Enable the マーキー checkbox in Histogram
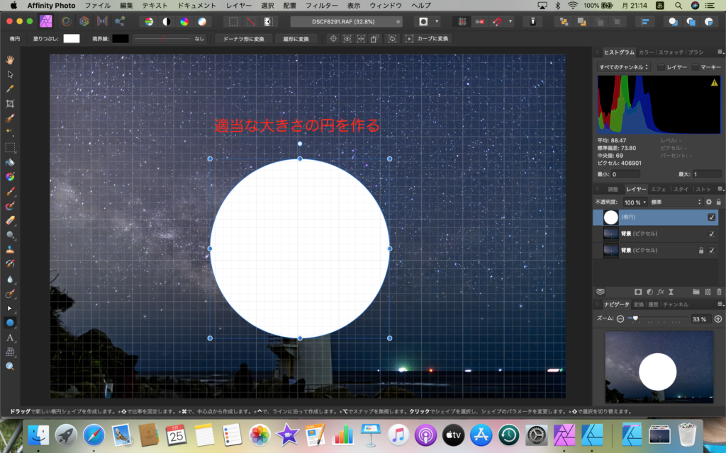This screenshot has height=453, width=726. click(695, 67)
